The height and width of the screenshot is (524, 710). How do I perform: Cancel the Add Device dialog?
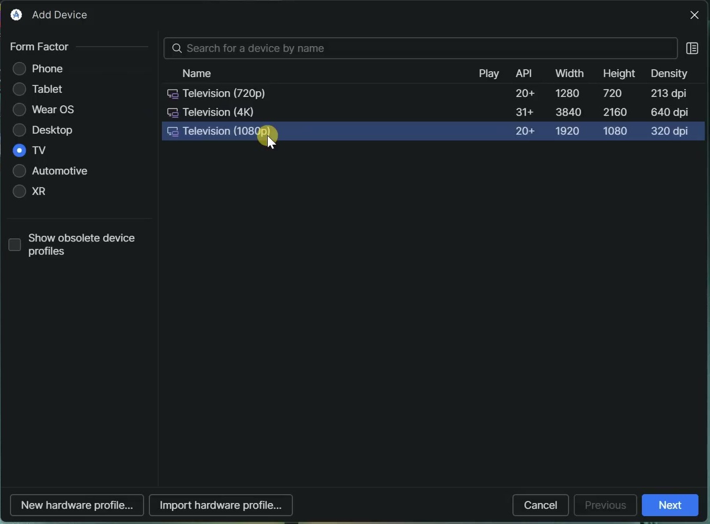pyautogui.click(x=541, y=506)
